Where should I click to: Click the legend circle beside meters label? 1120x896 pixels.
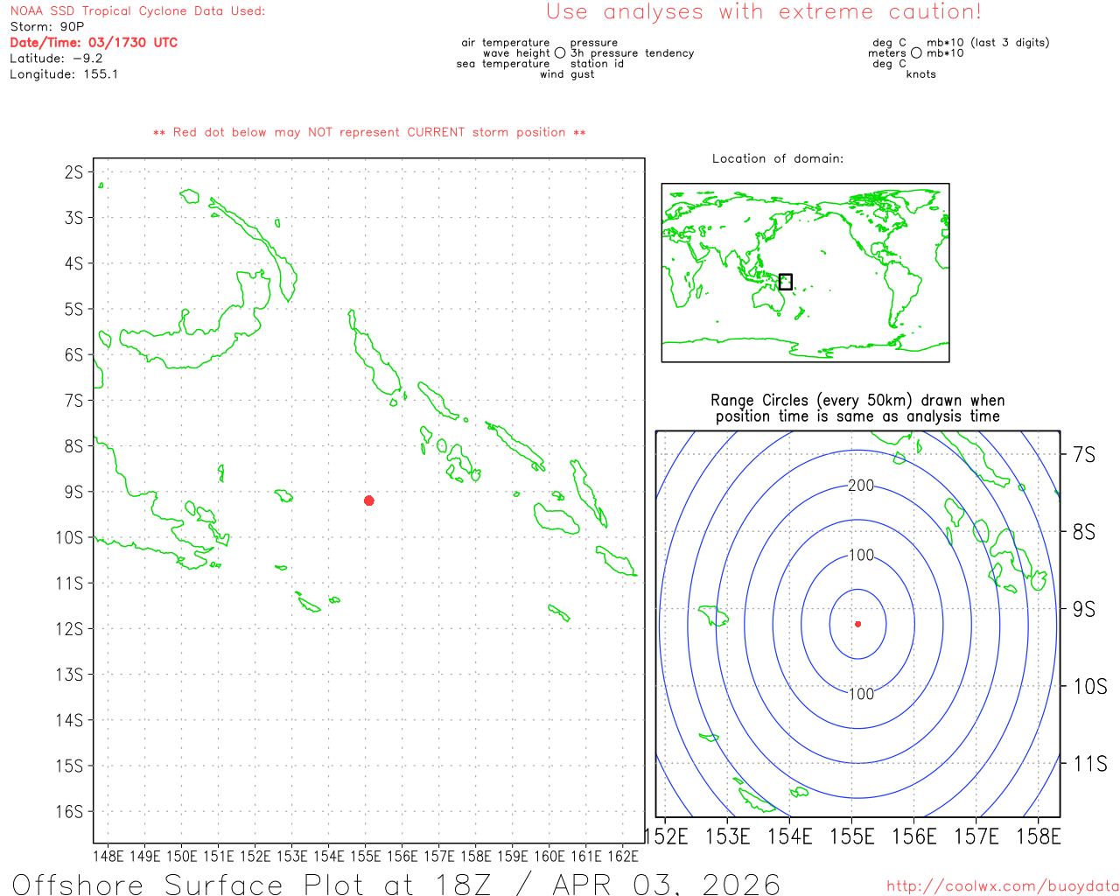coord(916,53)
